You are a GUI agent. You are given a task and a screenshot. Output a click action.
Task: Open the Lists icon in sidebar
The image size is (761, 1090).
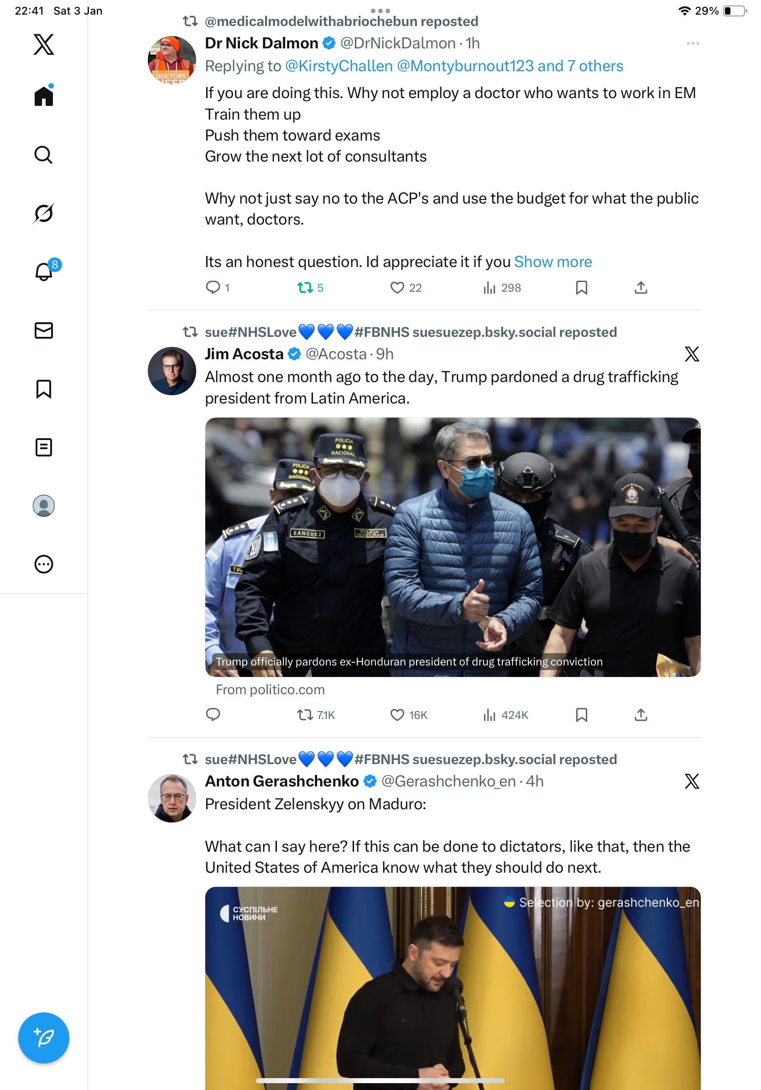pos(44,447)
